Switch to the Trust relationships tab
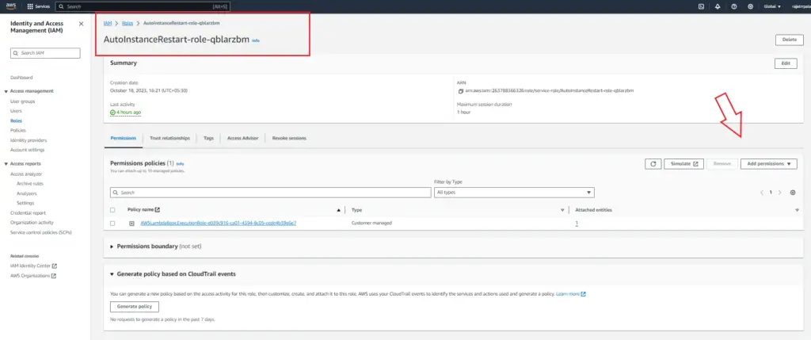 pos(169,138)
